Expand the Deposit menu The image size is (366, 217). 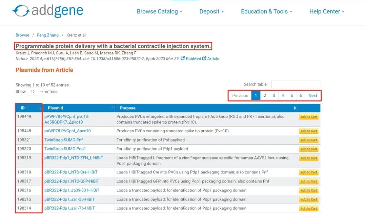(x=211, y=11)
